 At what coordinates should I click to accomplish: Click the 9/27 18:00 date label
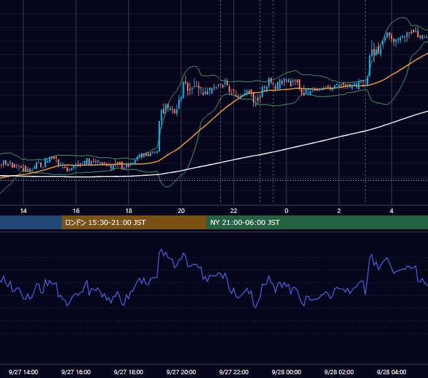click(128, 372)
